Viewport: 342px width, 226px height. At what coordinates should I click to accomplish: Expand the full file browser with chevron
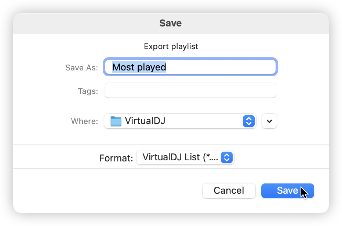click(x=269, y=121)
